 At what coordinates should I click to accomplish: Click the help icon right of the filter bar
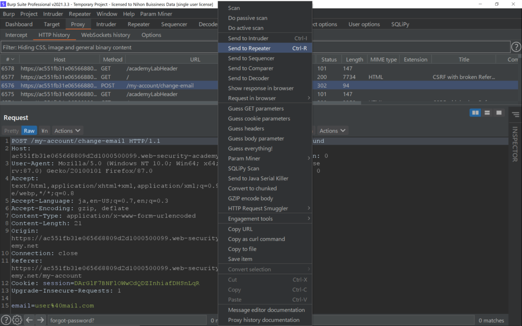coord(516,47)
